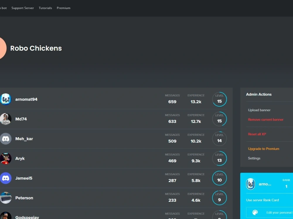Screen dimensions: 293x219
Task: Click Meh_kar's Level 14 progress ring
Action: point(219,139)
